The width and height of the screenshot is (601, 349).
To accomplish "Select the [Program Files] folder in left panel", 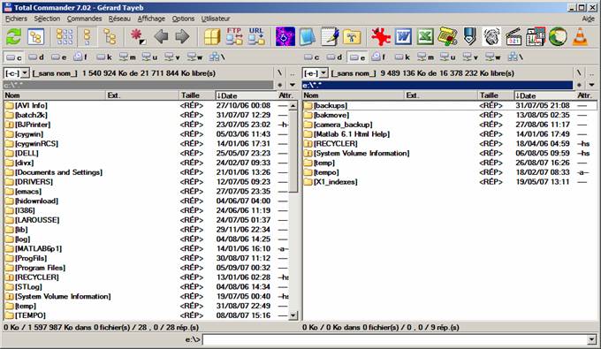I will pos(41,268).
